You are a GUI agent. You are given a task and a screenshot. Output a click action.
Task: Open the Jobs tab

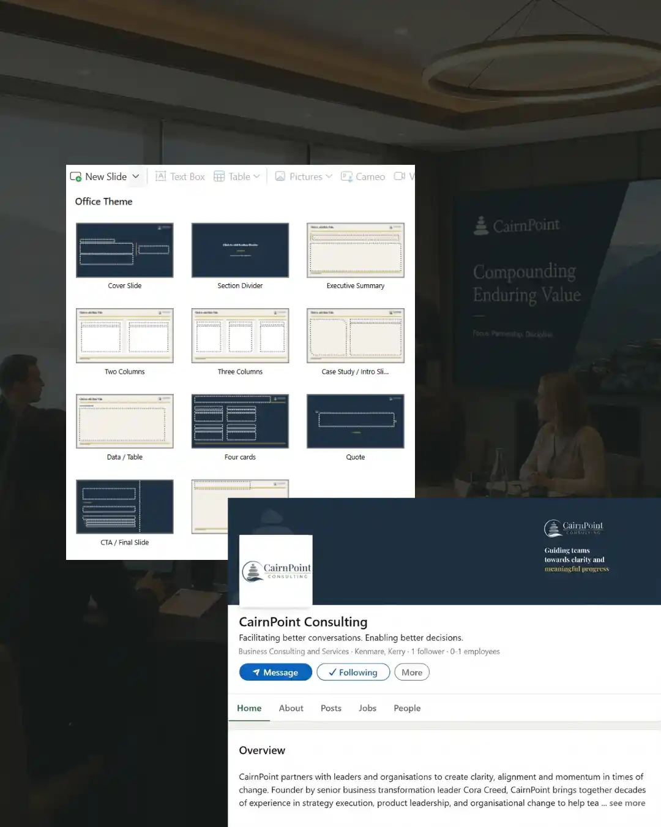[367, 708]
